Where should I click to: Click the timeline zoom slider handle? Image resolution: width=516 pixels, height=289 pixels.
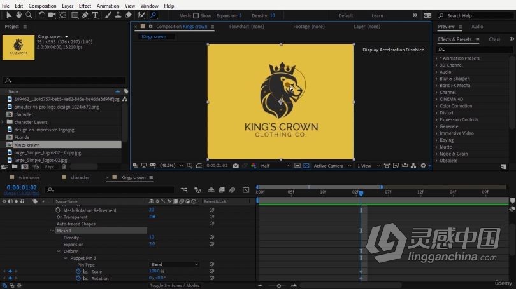click(279, 286)
